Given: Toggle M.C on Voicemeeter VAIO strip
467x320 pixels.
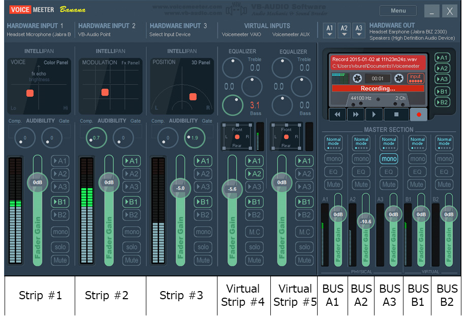Looking at the screenshot, I should 255,232.
